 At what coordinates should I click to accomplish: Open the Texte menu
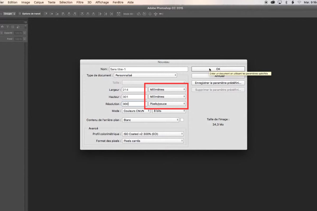[52, 2]
